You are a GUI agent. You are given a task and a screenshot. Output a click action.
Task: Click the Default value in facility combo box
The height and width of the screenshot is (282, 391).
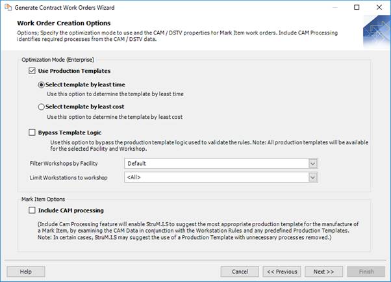tap(216, 164)
